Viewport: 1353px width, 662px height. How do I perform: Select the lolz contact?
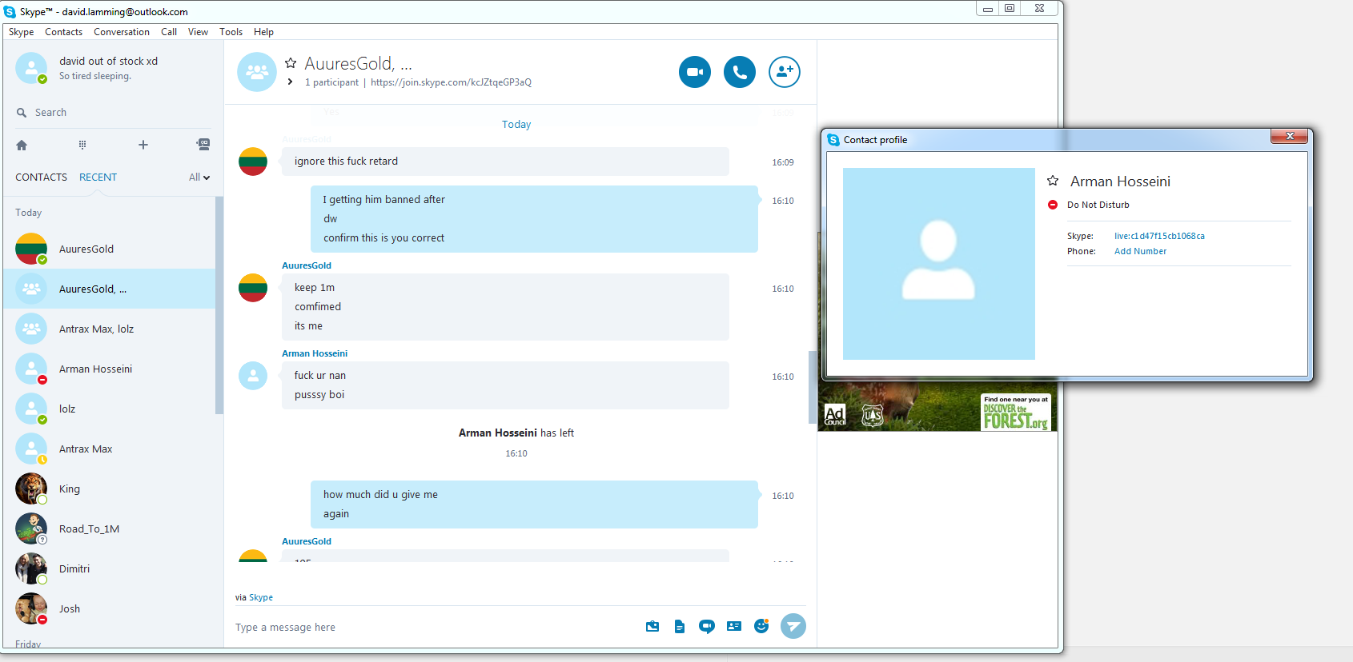pos(110,409)
